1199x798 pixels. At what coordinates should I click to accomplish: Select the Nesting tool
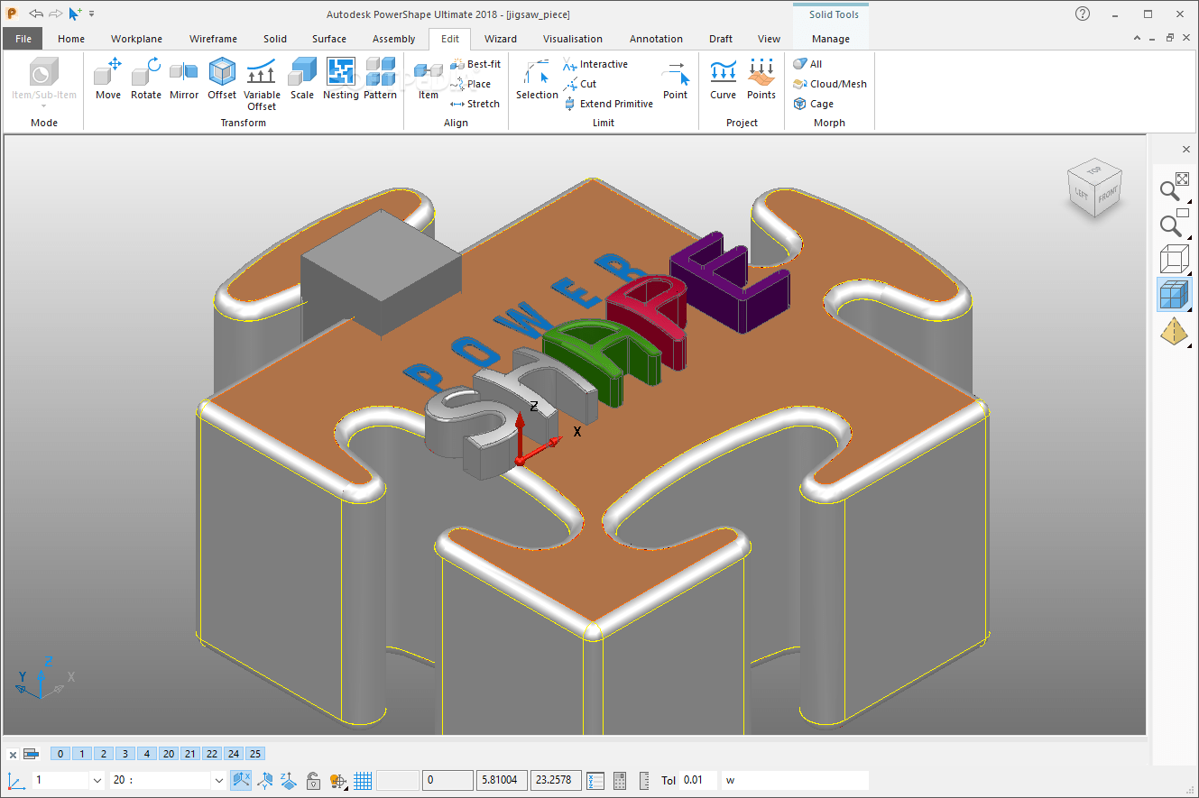[x=340, y=79]
